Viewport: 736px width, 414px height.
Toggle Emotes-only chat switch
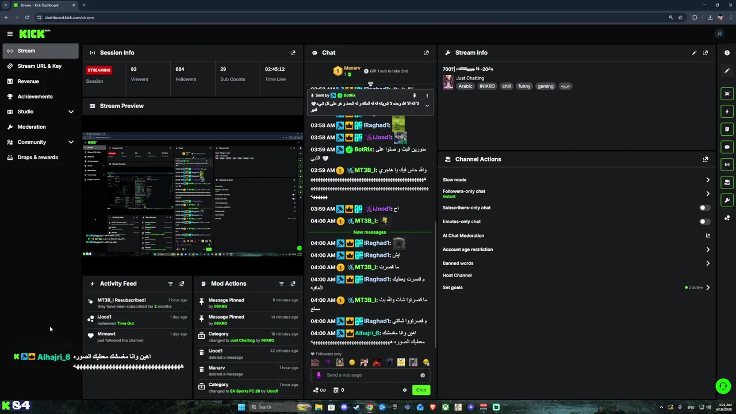pos(704,221)
